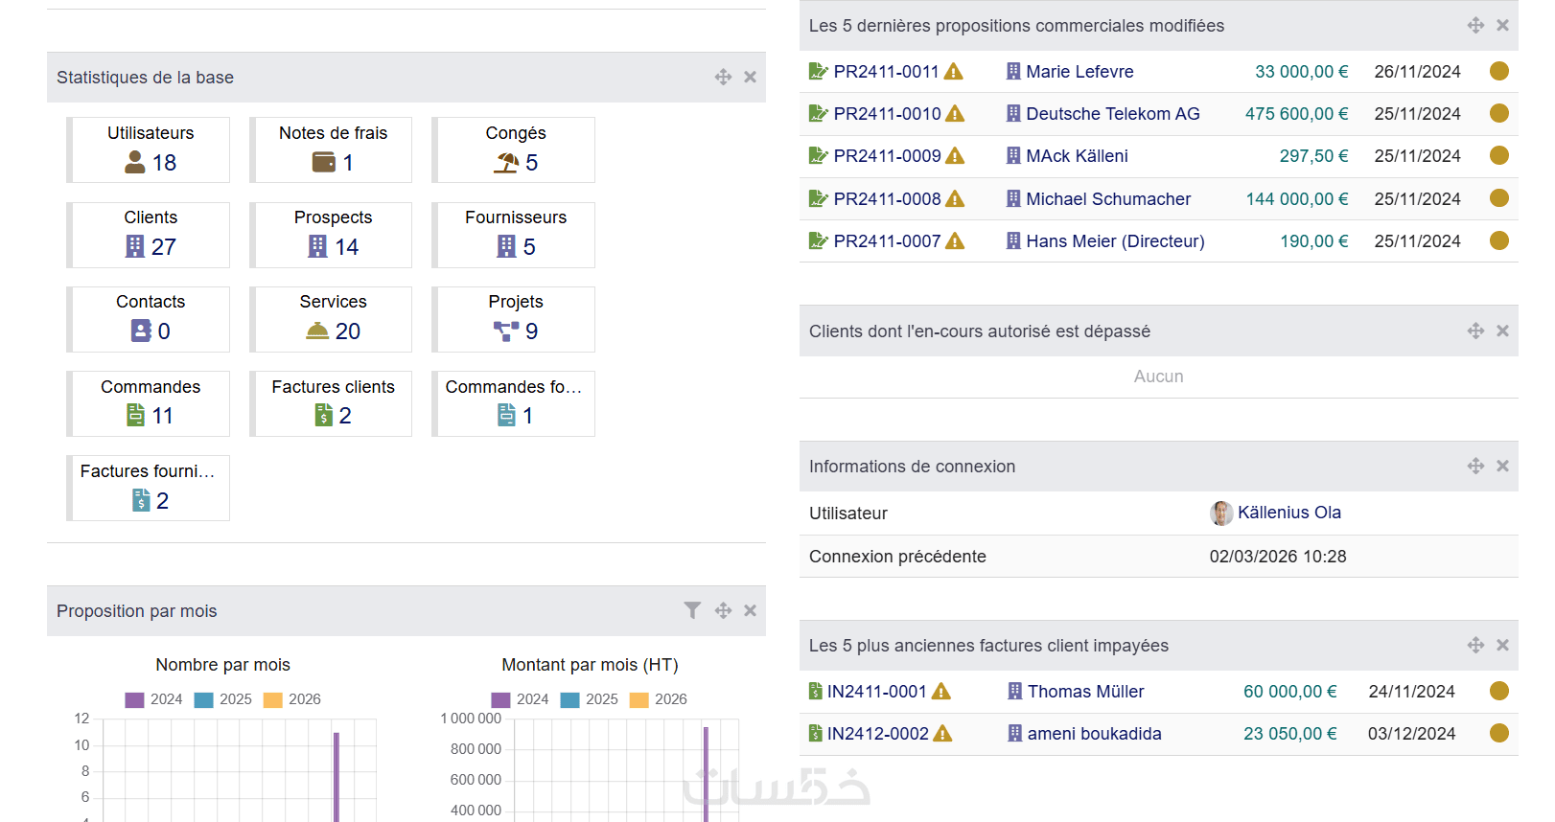Close the Statistiques de la base widget

(751, 77)
